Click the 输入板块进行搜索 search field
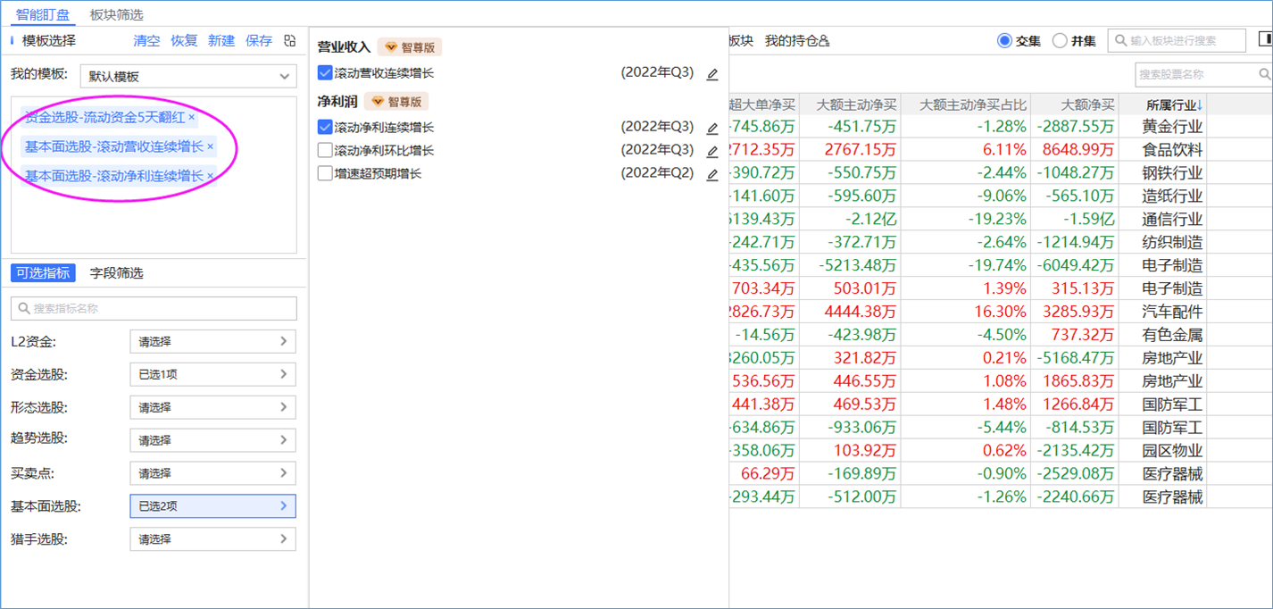The width and height of the screenshot is (1273, 609). pyautogui.click(x=1177, y=40)
